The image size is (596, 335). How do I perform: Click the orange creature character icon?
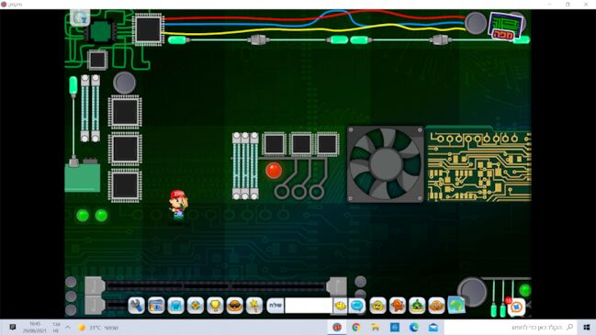click(398, 306)
